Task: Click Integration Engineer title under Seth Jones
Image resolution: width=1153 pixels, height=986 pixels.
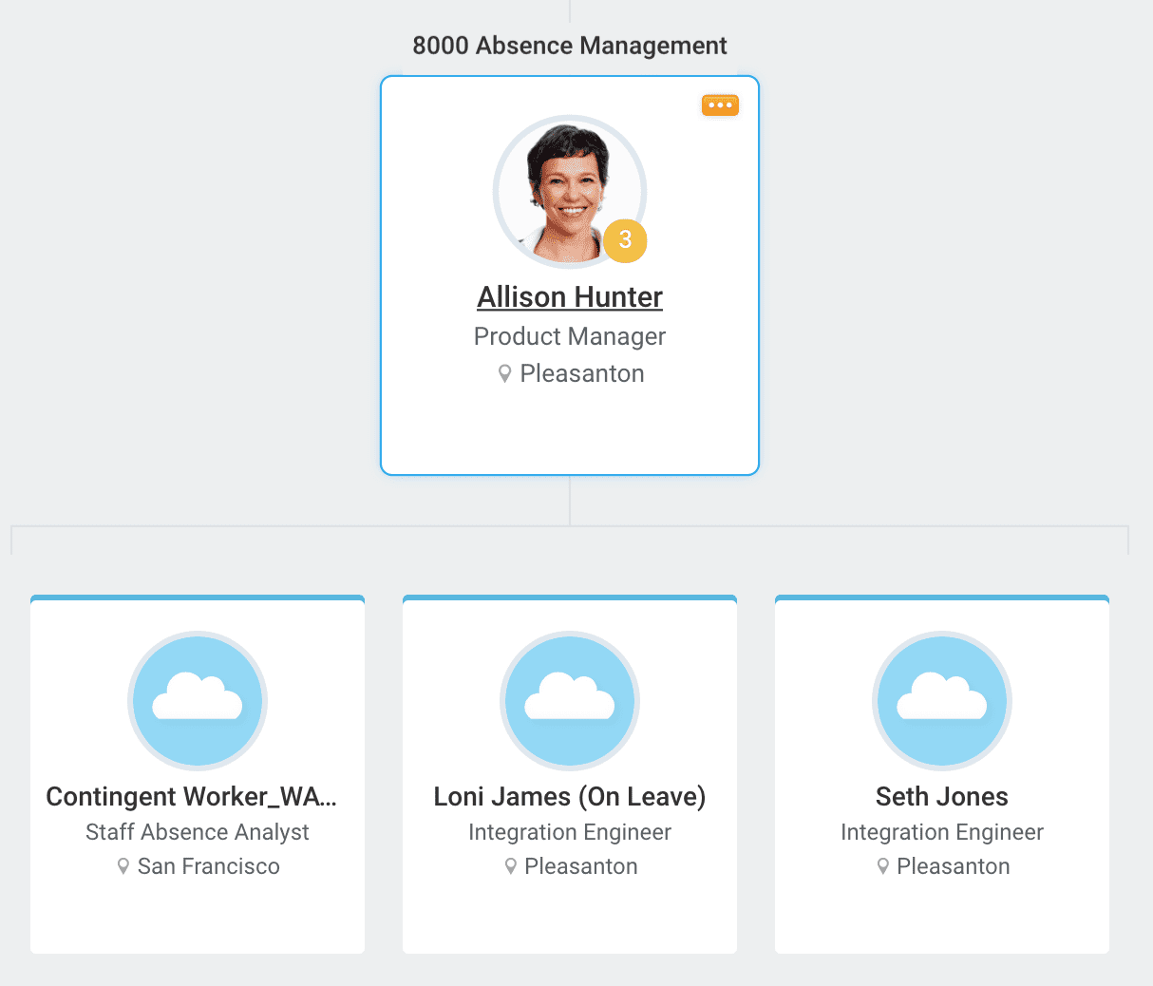Action: pyautogui.click(x=942, y=832)
